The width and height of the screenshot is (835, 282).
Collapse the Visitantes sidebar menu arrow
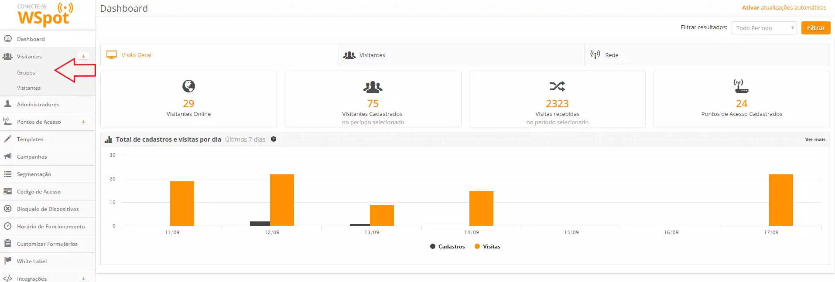point(83,56)
